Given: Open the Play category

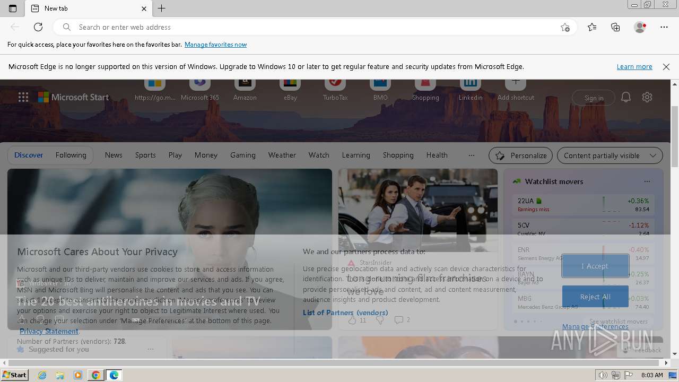Looking at the screenshot, I should pos(175,155).
